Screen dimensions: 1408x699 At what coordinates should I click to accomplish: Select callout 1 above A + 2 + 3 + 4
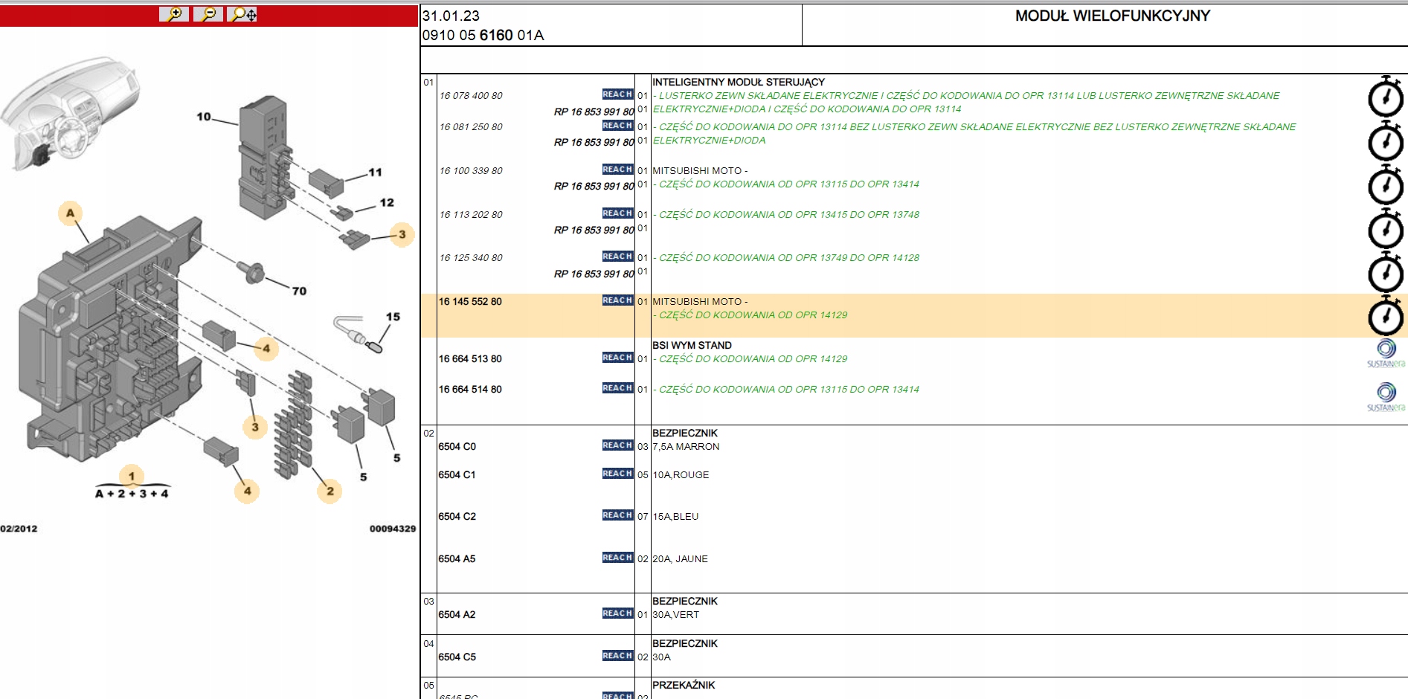(x=132, y=476)
